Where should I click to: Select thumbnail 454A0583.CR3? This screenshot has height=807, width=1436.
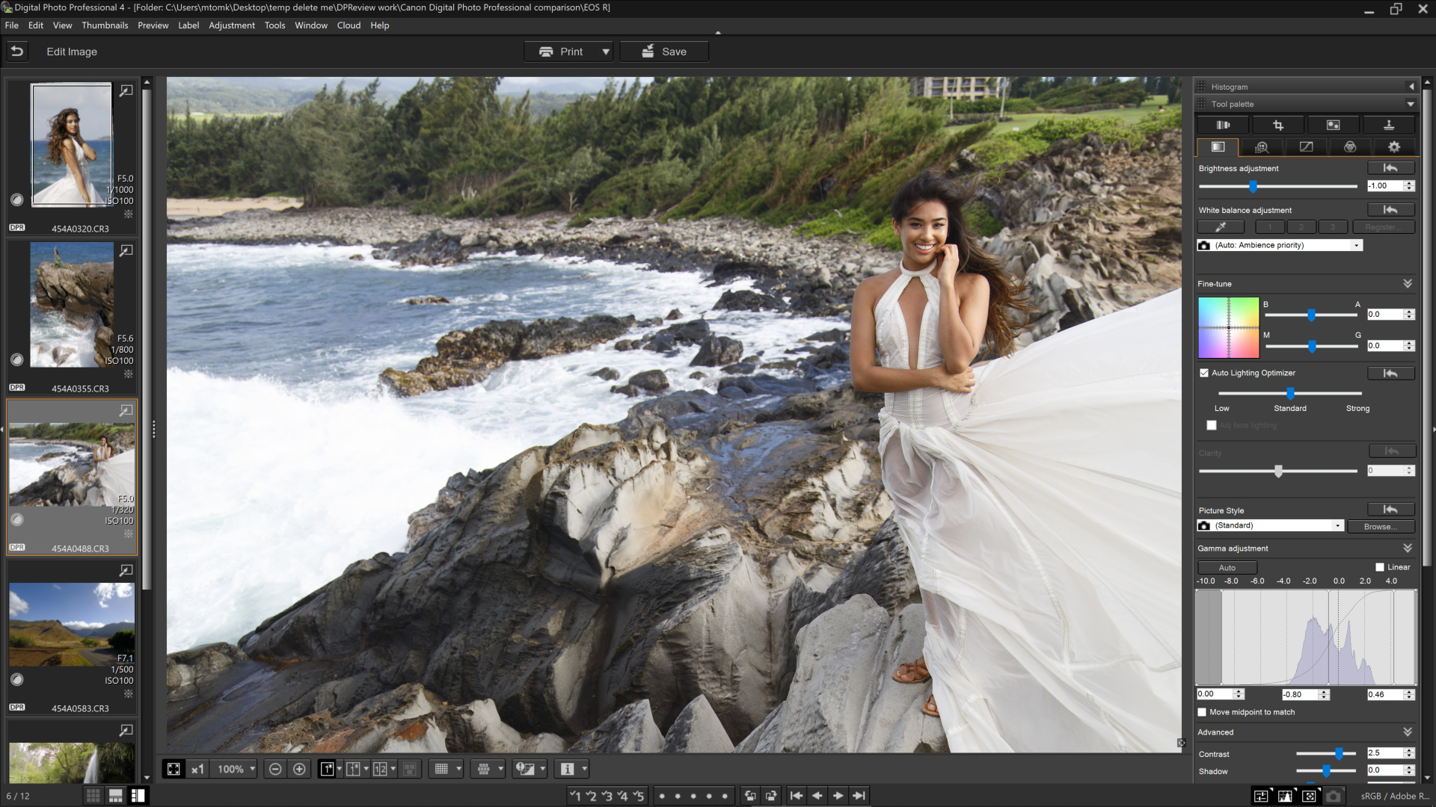point(72,625)
